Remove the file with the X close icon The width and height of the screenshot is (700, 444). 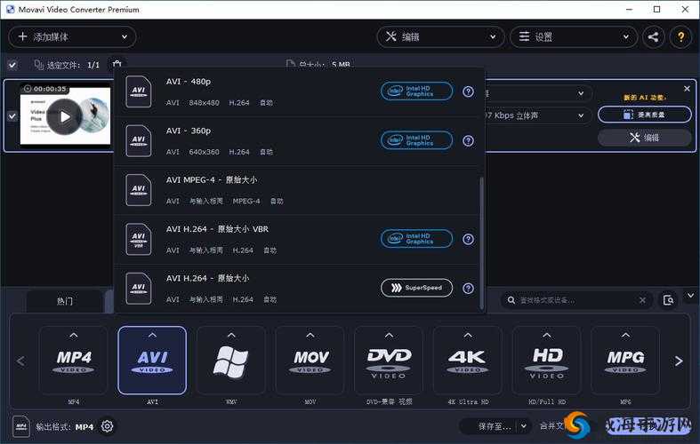click(x=687, y=89)
